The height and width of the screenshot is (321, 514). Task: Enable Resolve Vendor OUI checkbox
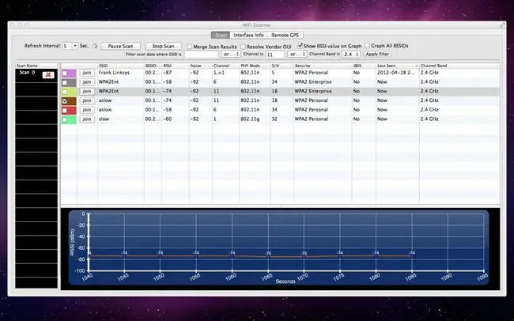(243, 47)
